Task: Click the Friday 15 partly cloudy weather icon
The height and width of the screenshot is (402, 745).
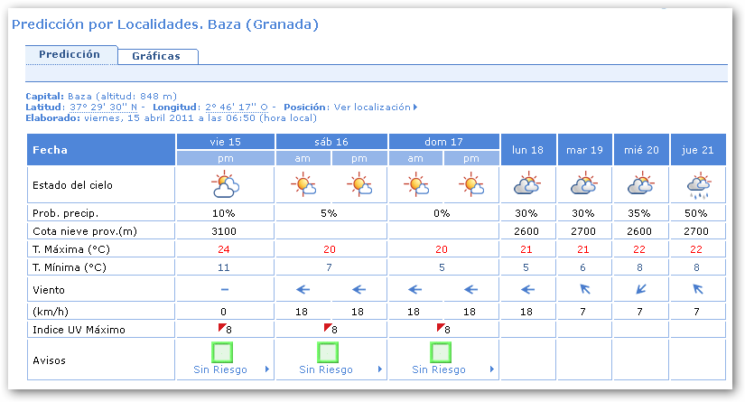Action: 225,185
